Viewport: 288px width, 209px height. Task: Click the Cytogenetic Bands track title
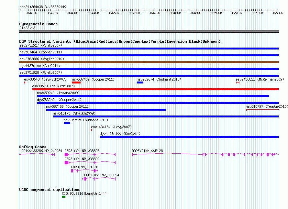pos(39,24)
